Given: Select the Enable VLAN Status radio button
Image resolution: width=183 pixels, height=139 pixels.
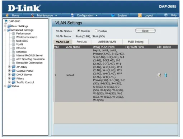Looking at the screenshot, I should point(96,31).
